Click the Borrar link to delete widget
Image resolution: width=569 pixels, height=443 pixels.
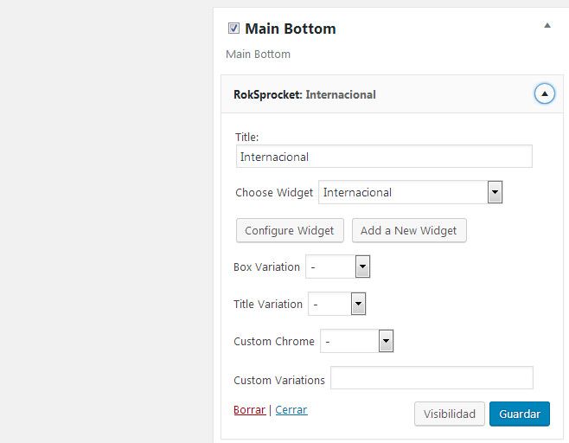pos(250,409)
